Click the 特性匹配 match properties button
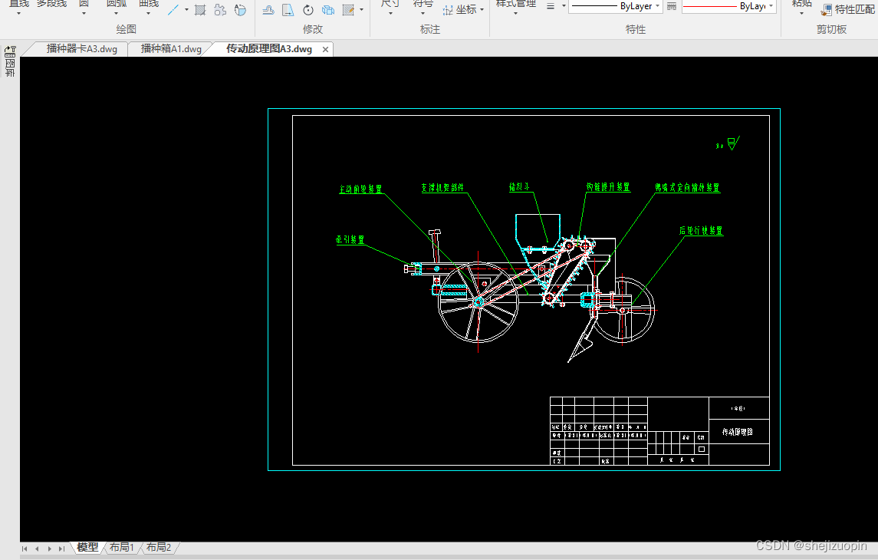Image resolution: width=878 pixels, height=560 pixels. [x=848, y=9]
